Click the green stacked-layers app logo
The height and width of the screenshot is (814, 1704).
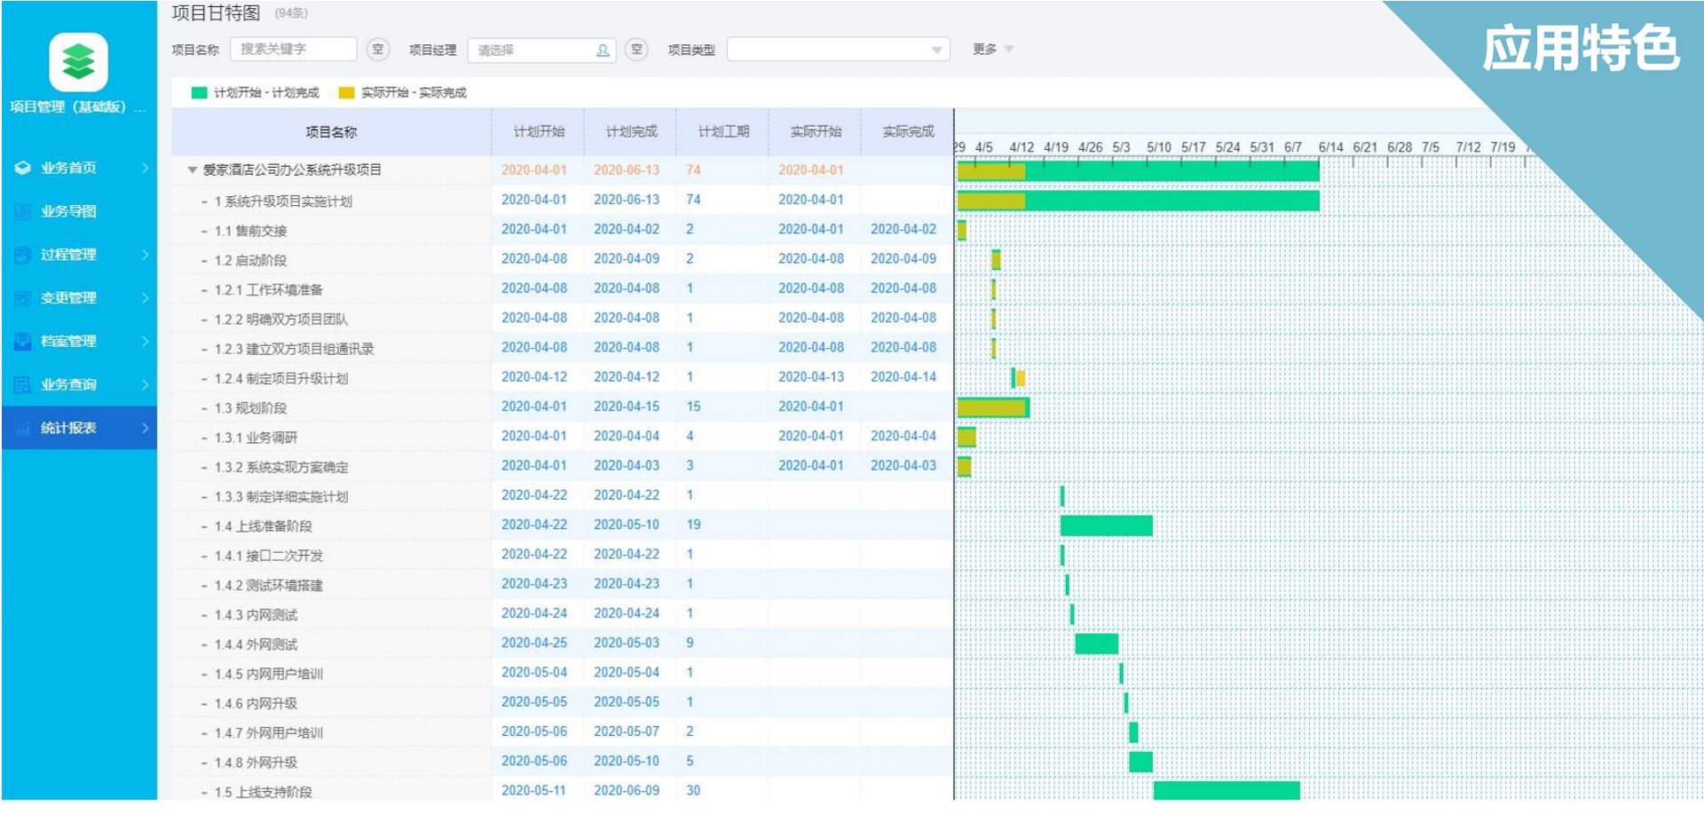[x=78, y=62]
